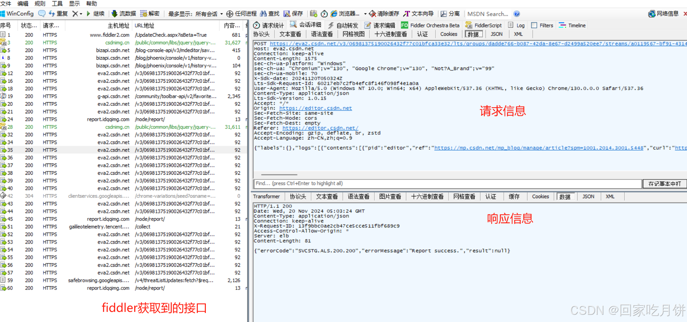This screenshot has width=687, height=322.
Task: Select the response XML tab
Action: tap(610, 197)
